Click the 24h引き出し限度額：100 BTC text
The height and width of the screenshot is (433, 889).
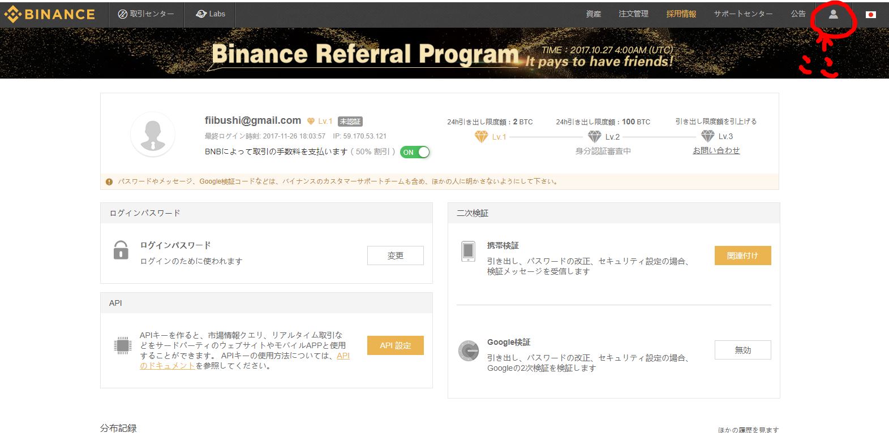[x=603, y=122]
